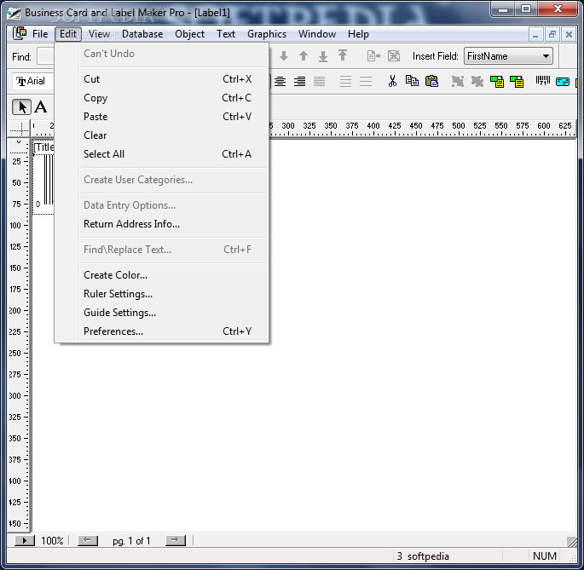Go to next page arrow button
This screenshot has width=584, height=570.
coord(176,540)
